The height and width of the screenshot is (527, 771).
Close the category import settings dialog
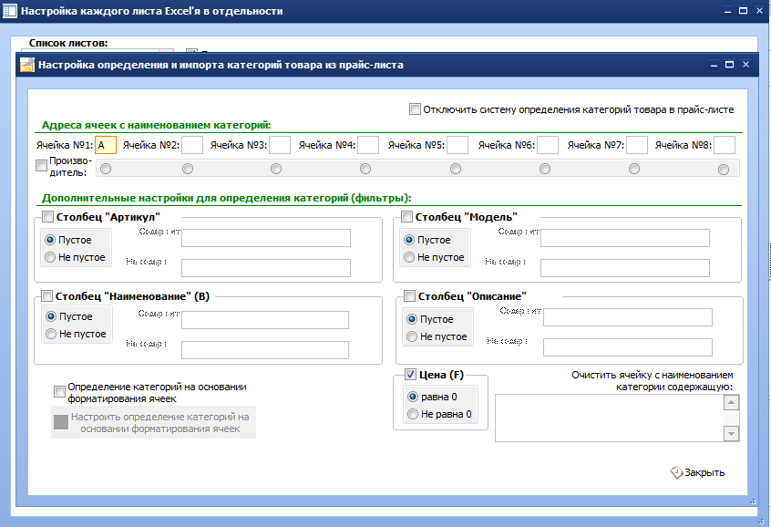745,65
